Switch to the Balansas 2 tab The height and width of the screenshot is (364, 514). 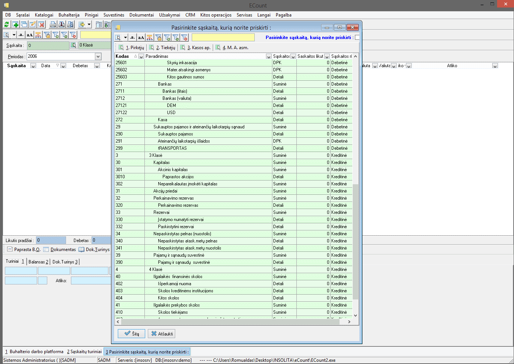(38, 262)
